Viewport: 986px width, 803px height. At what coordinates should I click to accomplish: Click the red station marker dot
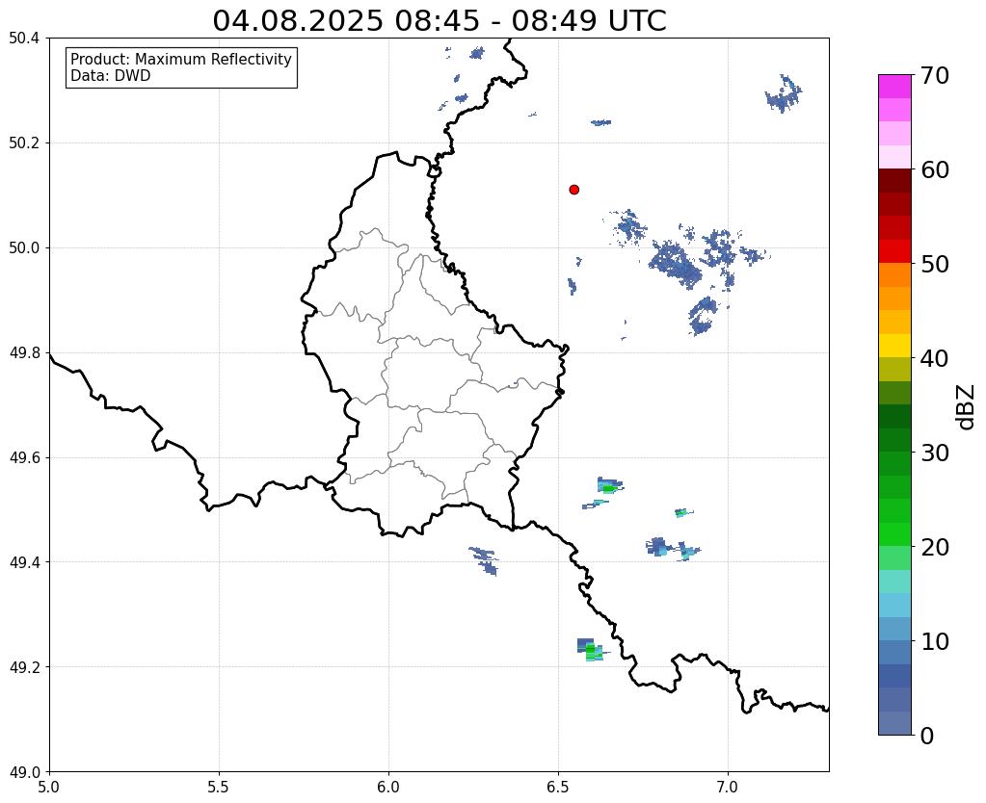pos(573,190)
